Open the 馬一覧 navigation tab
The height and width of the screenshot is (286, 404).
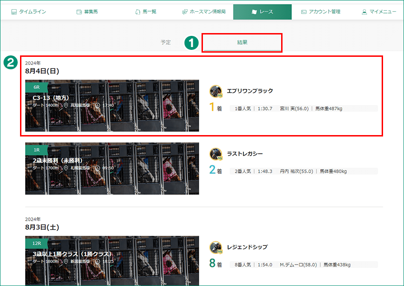click(146, 12)
